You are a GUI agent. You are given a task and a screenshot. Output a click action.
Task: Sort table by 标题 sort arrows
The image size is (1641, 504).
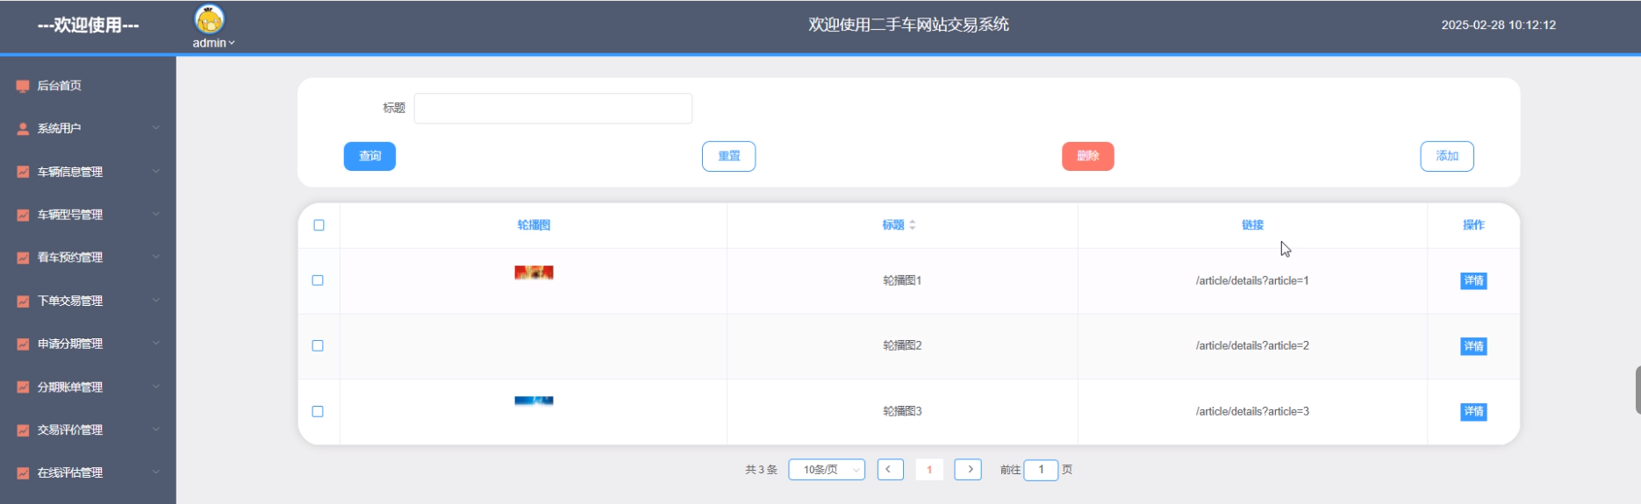[x=913, y=225]
